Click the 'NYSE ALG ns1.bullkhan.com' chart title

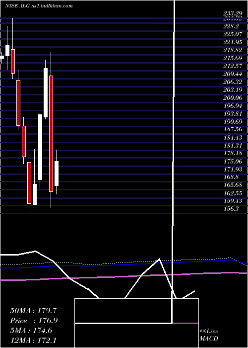[x=39, y=6]
